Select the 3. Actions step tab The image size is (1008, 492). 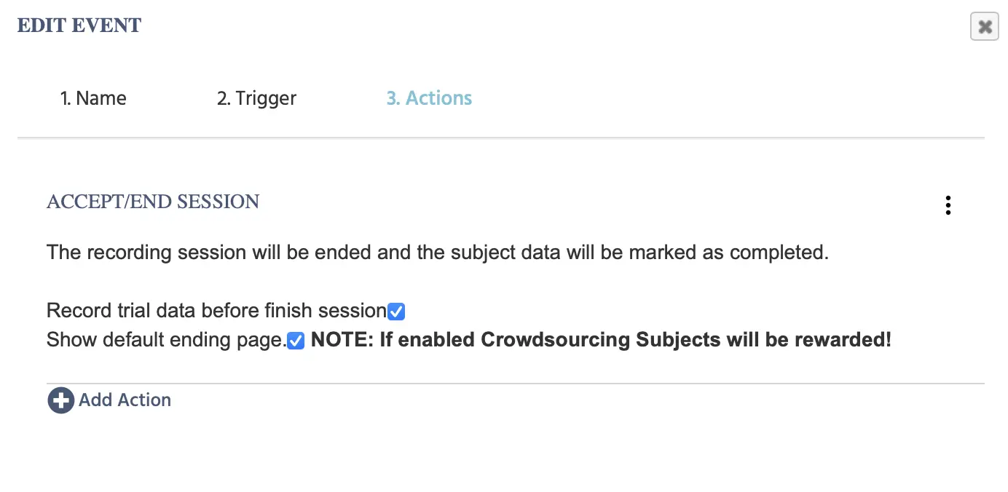429,98
